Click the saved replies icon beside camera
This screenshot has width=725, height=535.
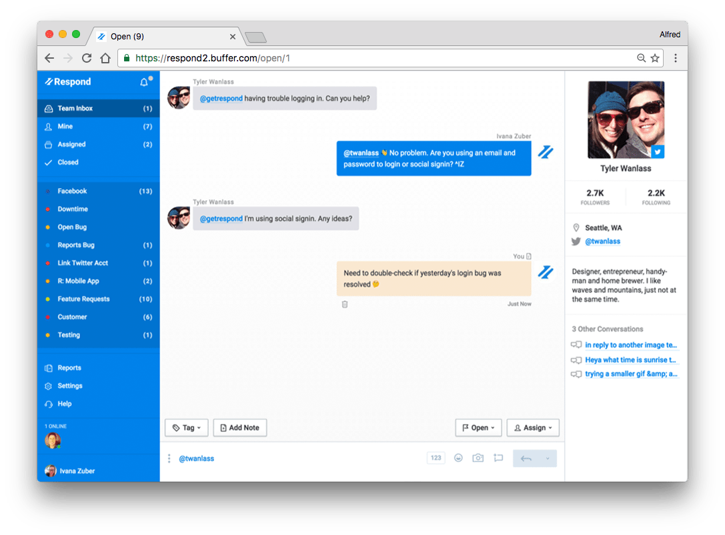click(x=498, y=458)
